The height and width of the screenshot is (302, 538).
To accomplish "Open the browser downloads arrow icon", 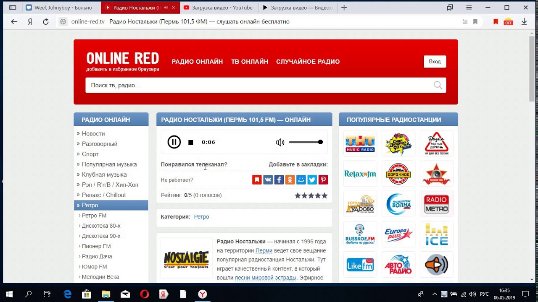I will pos(524,22).
